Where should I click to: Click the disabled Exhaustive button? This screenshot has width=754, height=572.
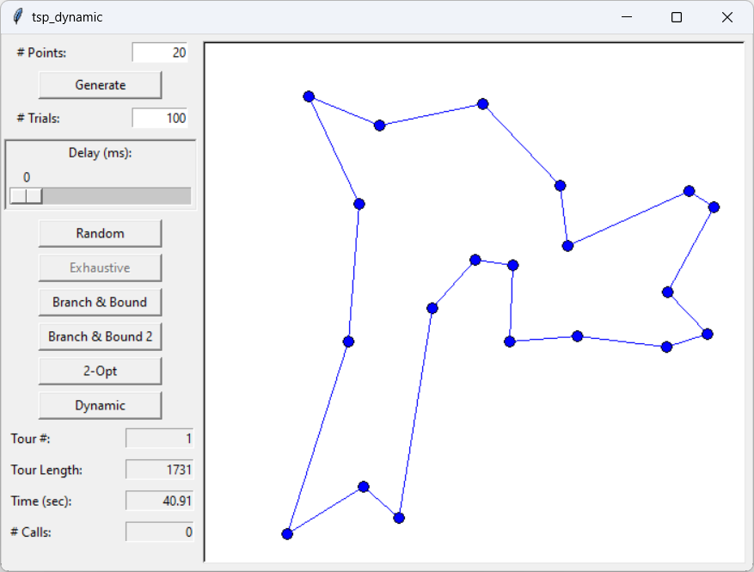pos(100,268)
